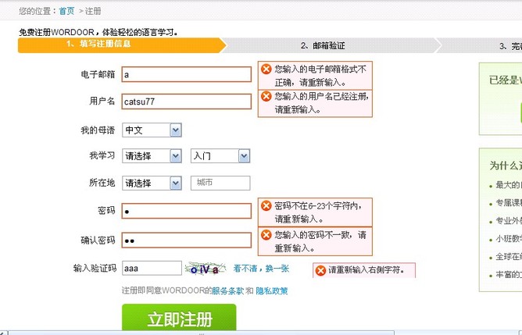This screenshot has height=335, width=522.
Task: Click the 看不清，换一张 link to refresh captcha
Action: [261, 269]
